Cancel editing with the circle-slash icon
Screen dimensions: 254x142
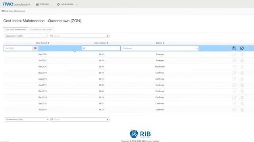tap(242, 48)
